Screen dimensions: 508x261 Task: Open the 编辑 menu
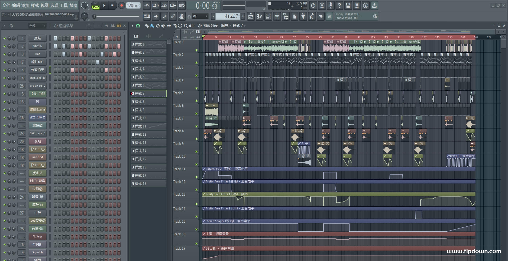(x=16, y=5)
